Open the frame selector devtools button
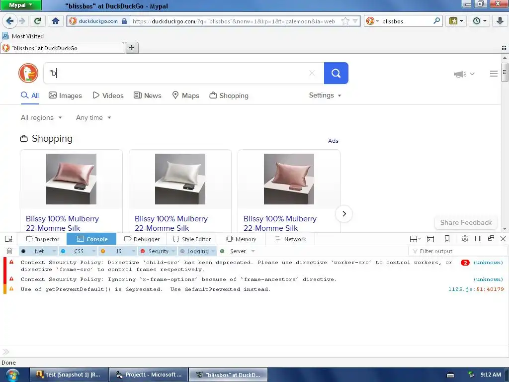Viewport: 509px width, 382px height. click(x=415, y=239)
